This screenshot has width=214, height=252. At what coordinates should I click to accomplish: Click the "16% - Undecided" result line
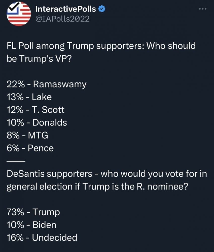42,237
